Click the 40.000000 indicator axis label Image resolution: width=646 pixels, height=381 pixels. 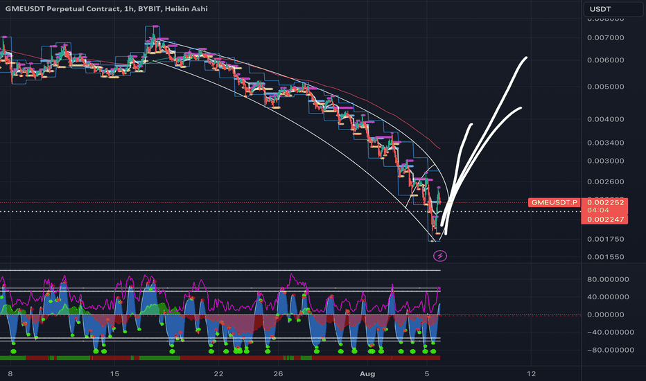pyautogui.click(x=608, y=296)
